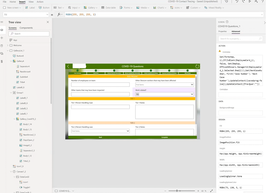This screenshot has height=193, width=266.
Task: Click the reload icon in the app header
Action: coord(197,66)
